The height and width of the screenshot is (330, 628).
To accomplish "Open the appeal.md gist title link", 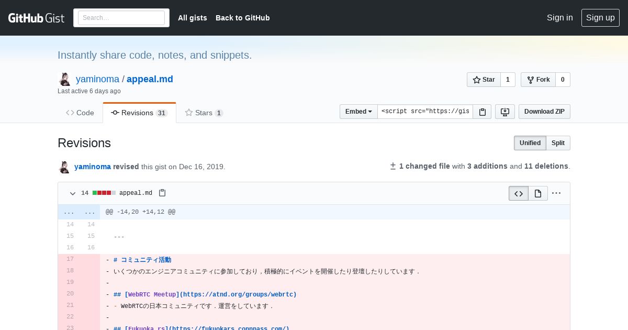I will (x=150, y=79).
